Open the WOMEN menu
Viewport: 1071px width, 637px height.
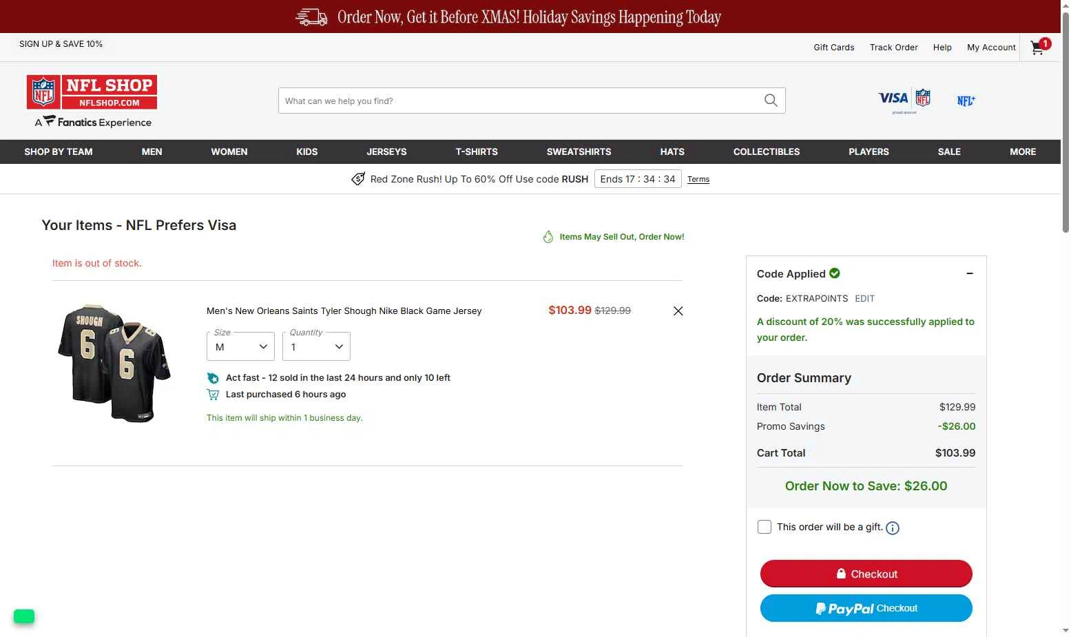click(x=229, y=152)
